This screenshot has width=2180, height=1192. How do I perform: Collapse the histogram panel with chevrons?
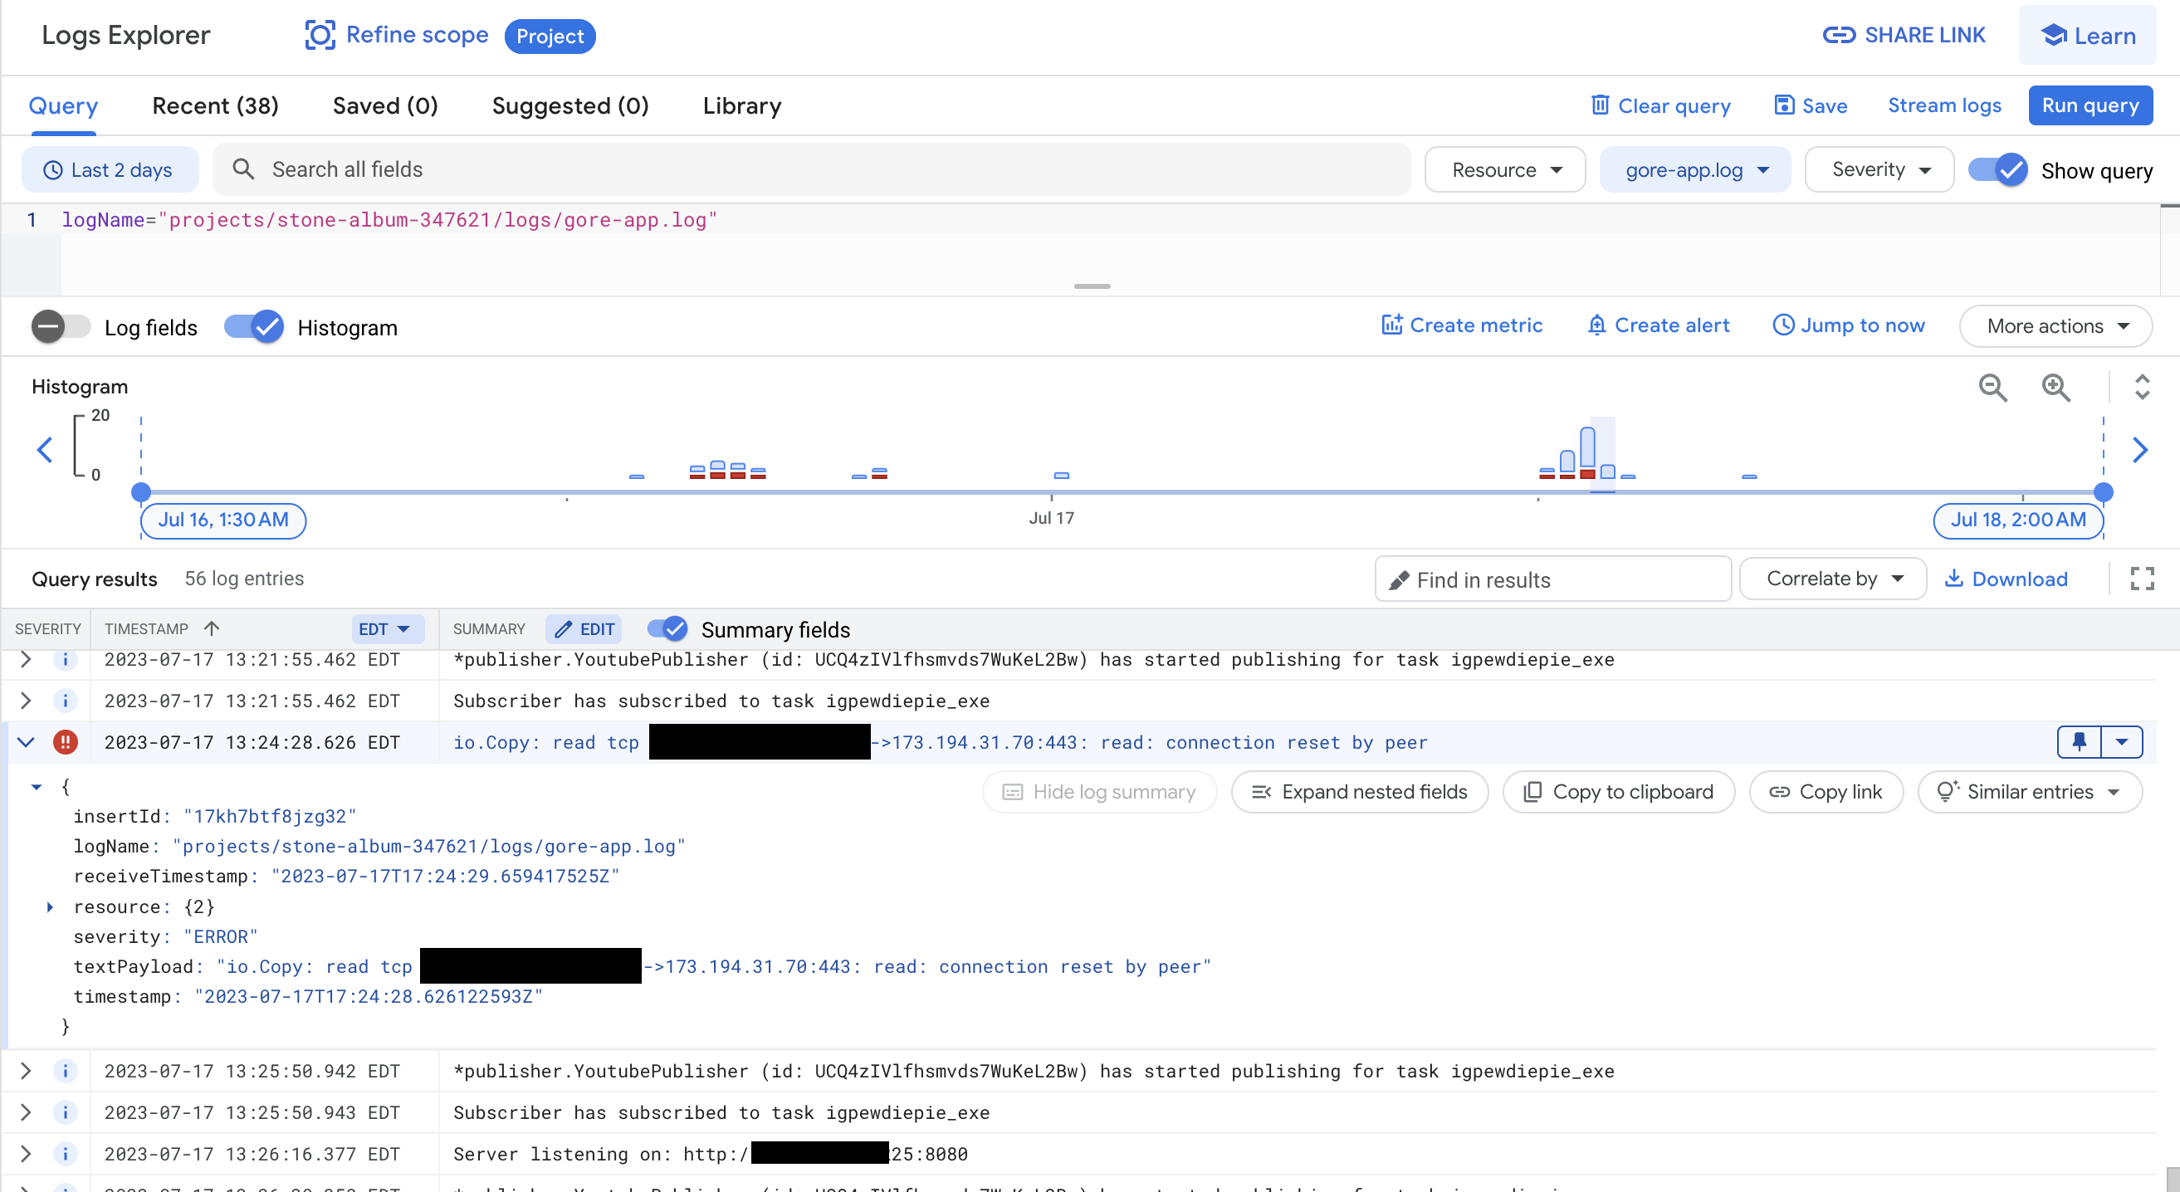click(2142, 388)
